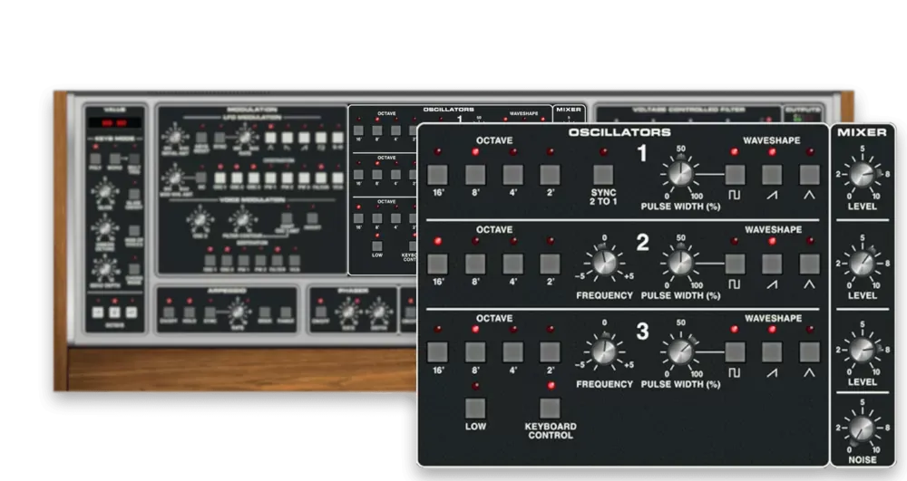Image resolution: width=907 pixels, height=481 pixels.
Task: Select 4' octave for oscillator 1
Action: (512, 175)
